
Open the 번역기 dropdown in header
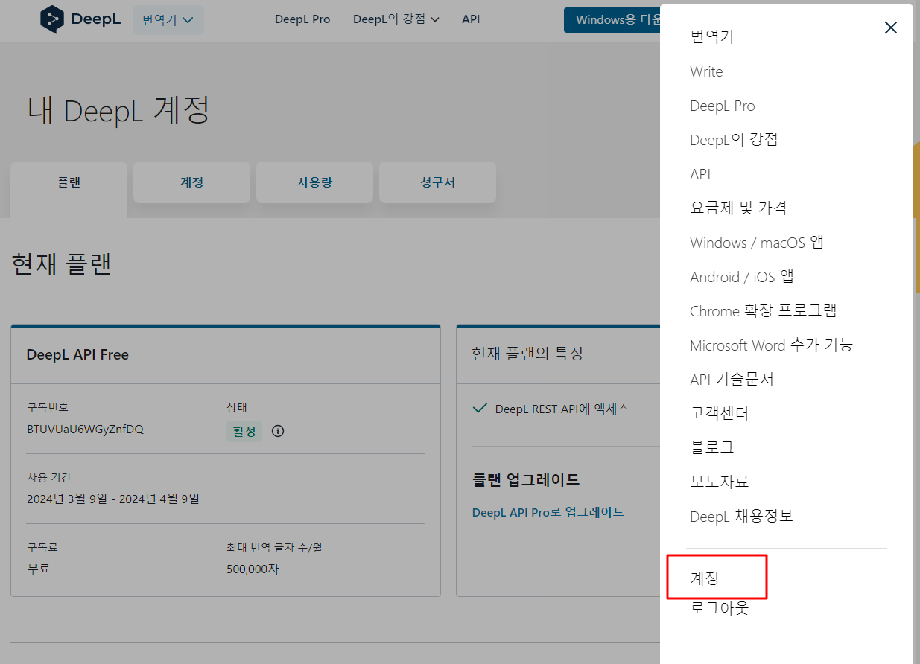pyautogui.click(x=168, y=20)
